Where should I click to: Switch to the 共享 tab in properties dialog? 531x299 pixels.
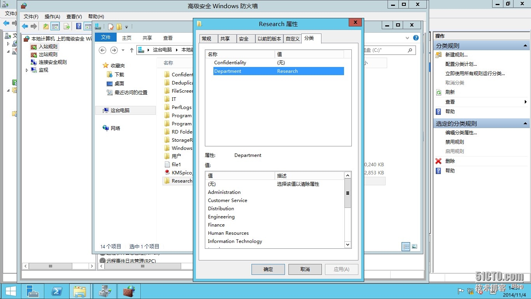[227, 39]
